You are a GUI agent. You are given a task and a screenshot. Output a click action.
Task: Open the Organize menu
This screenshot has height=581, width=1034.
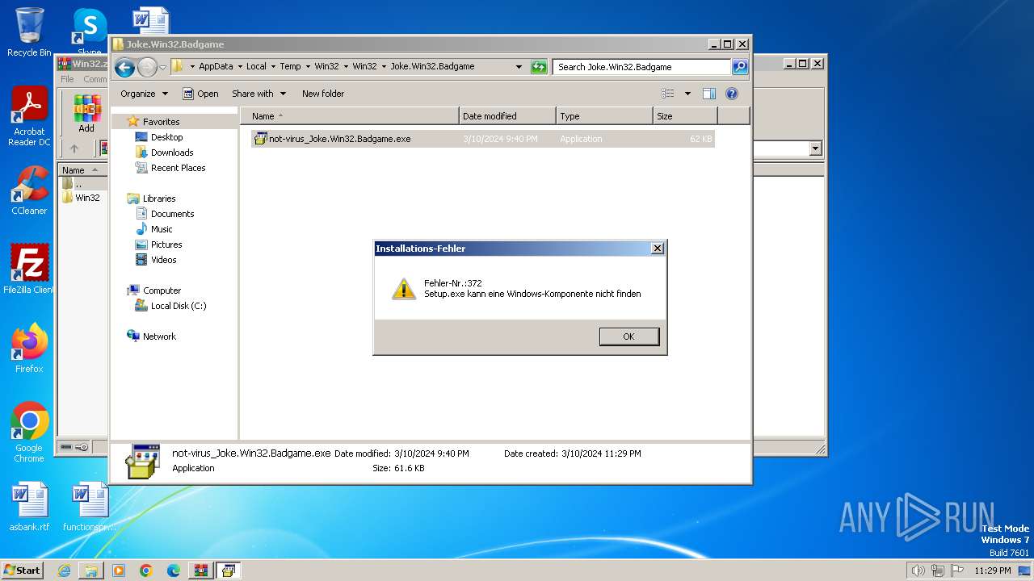[144, 94]
